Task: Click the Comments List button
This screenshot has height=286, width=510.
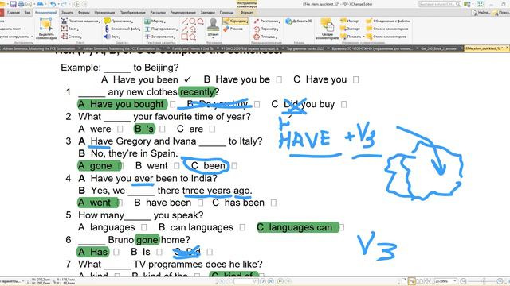Action: point(387,29)
